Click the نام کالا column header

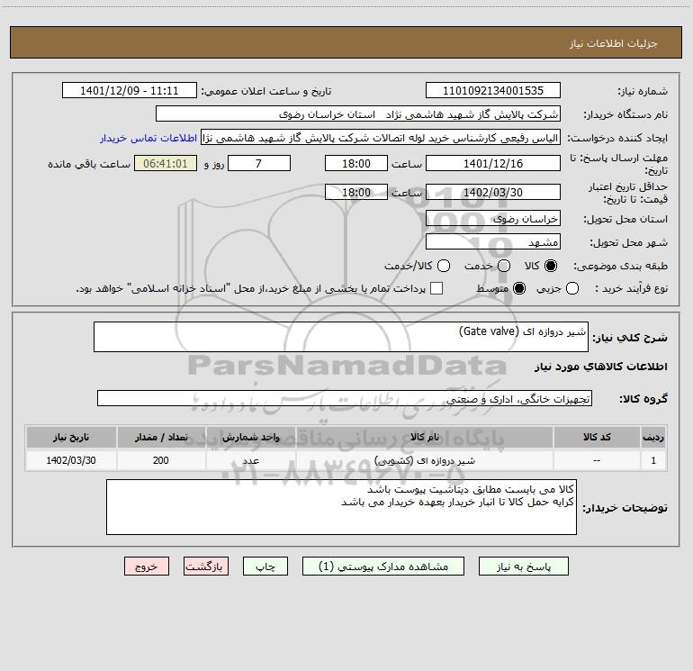coord(425,437)
